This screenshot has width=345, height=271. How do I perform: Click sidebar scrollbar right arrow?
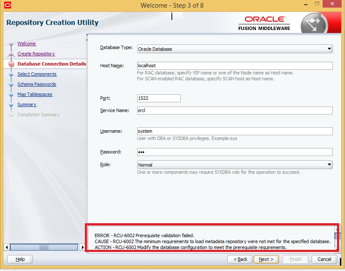pos(81,247)
